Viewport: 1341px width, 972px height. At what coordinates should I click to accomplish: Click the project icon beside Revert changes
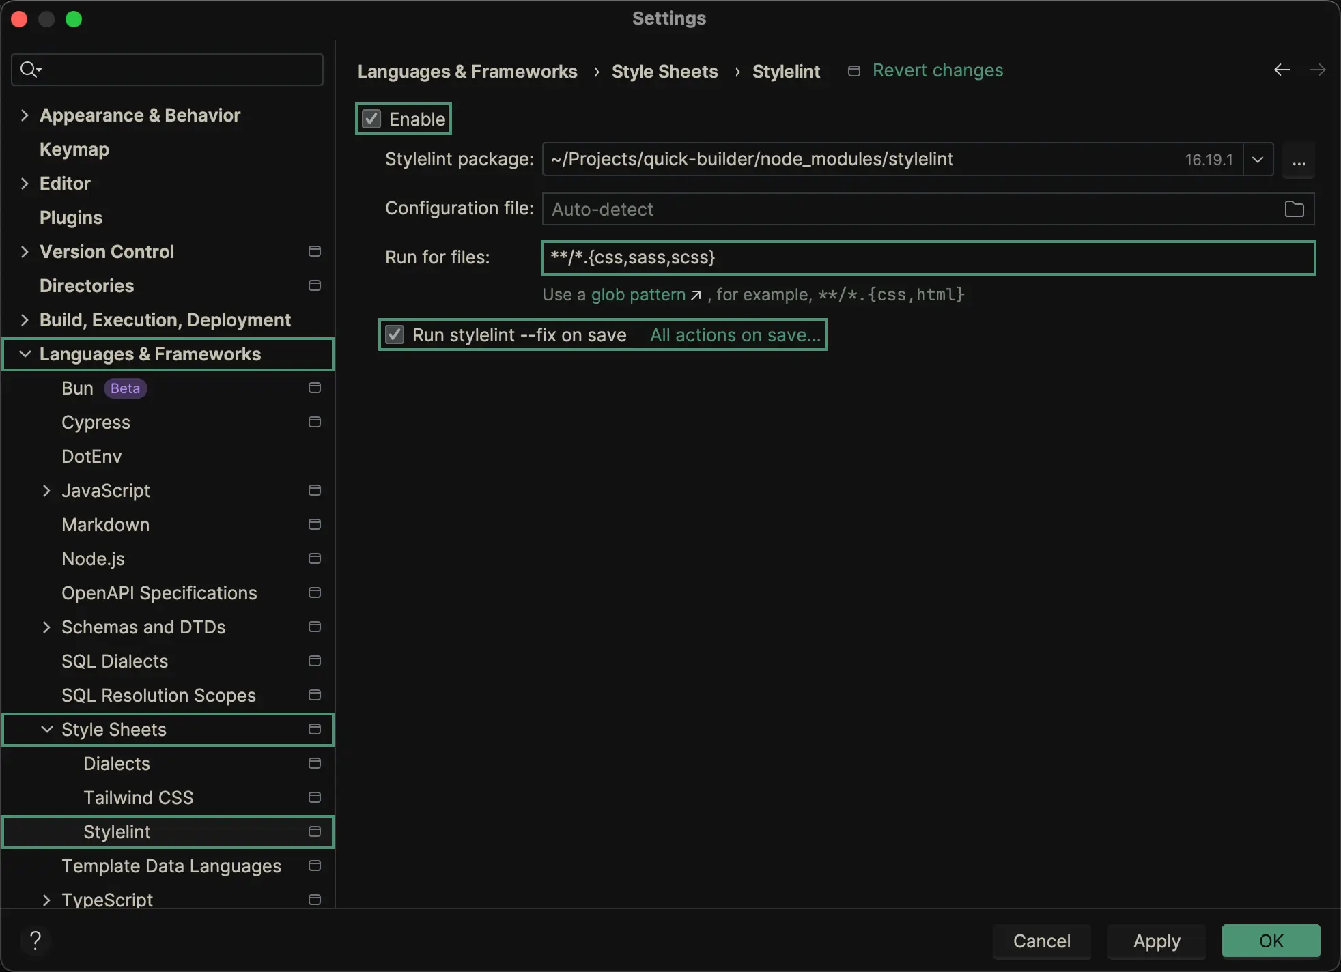point(853,71)
